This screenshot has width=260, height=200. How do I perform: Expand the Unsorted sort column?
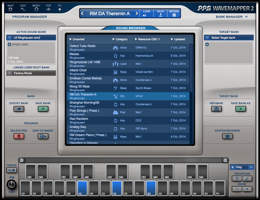pos(77,39)
